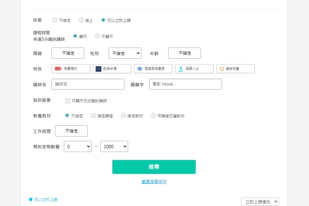309x206 pixels.
Task: Click the 免費預約 red ticket feature tag
Action: [71, 69]
